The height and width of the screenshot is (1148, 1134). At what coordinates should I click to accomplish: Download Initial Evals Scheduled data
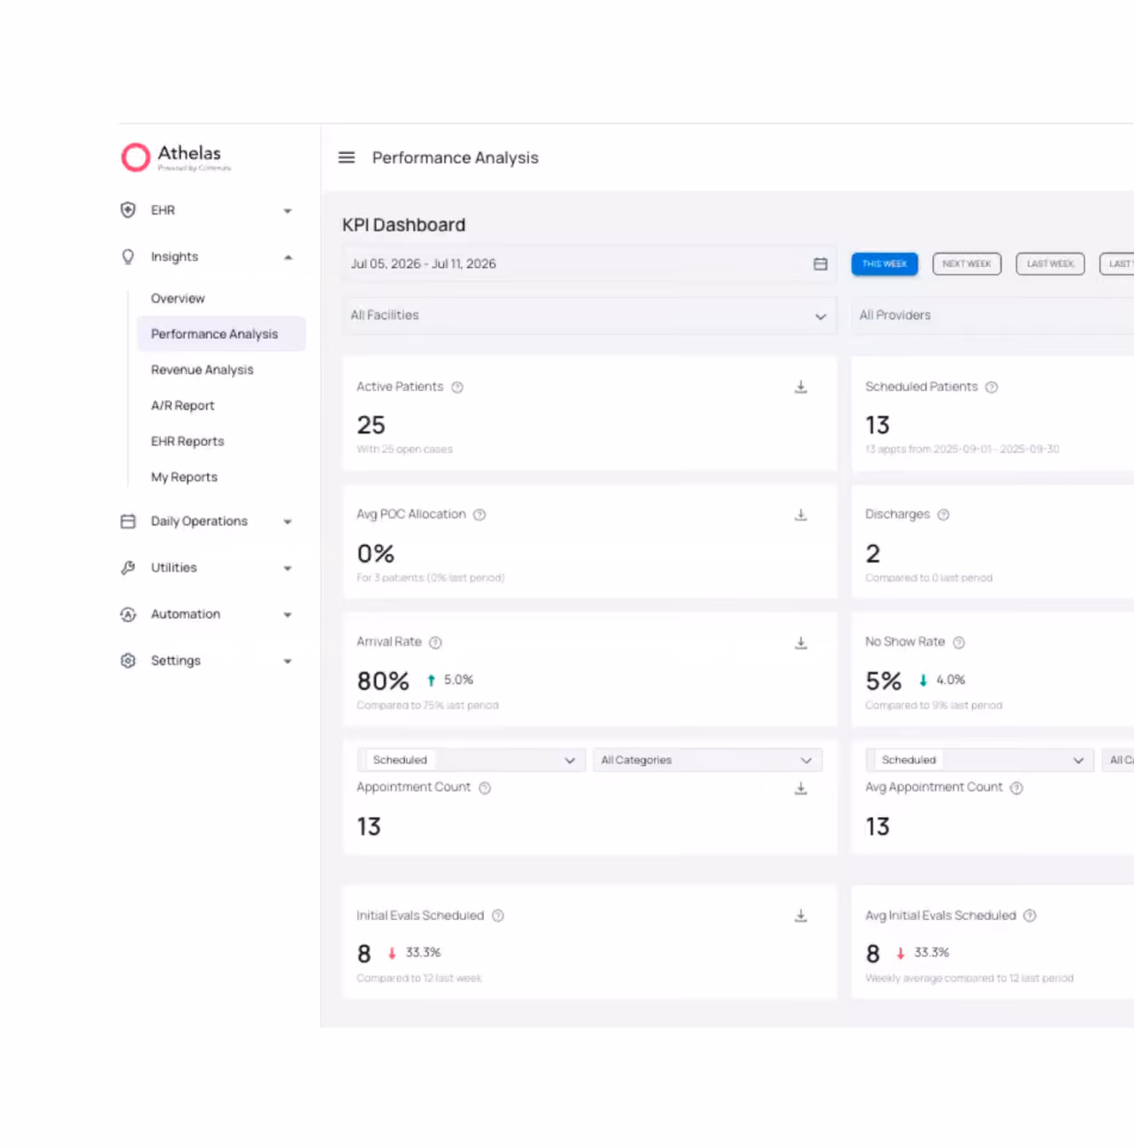801,915
